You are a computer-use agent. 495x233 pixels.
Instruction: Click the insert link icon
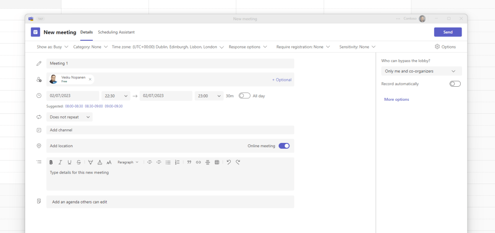pyautogui.click(x=198, y=162)
